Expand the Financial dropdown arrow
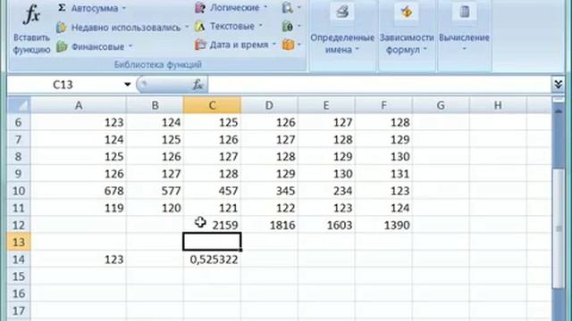The width and height of the screenshot is (572, 321). tap(130, 46)
